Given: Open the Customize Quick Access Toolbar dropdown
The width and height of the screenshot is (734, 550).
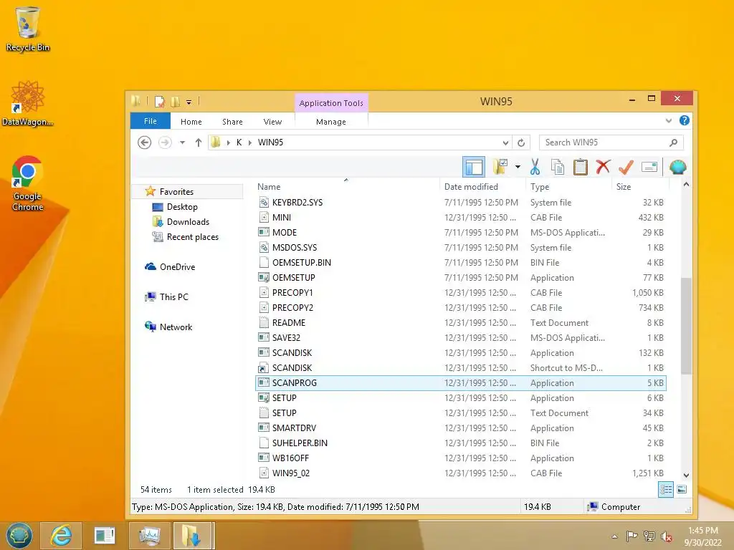Looking at the screenshot, I should pos(189,102).
